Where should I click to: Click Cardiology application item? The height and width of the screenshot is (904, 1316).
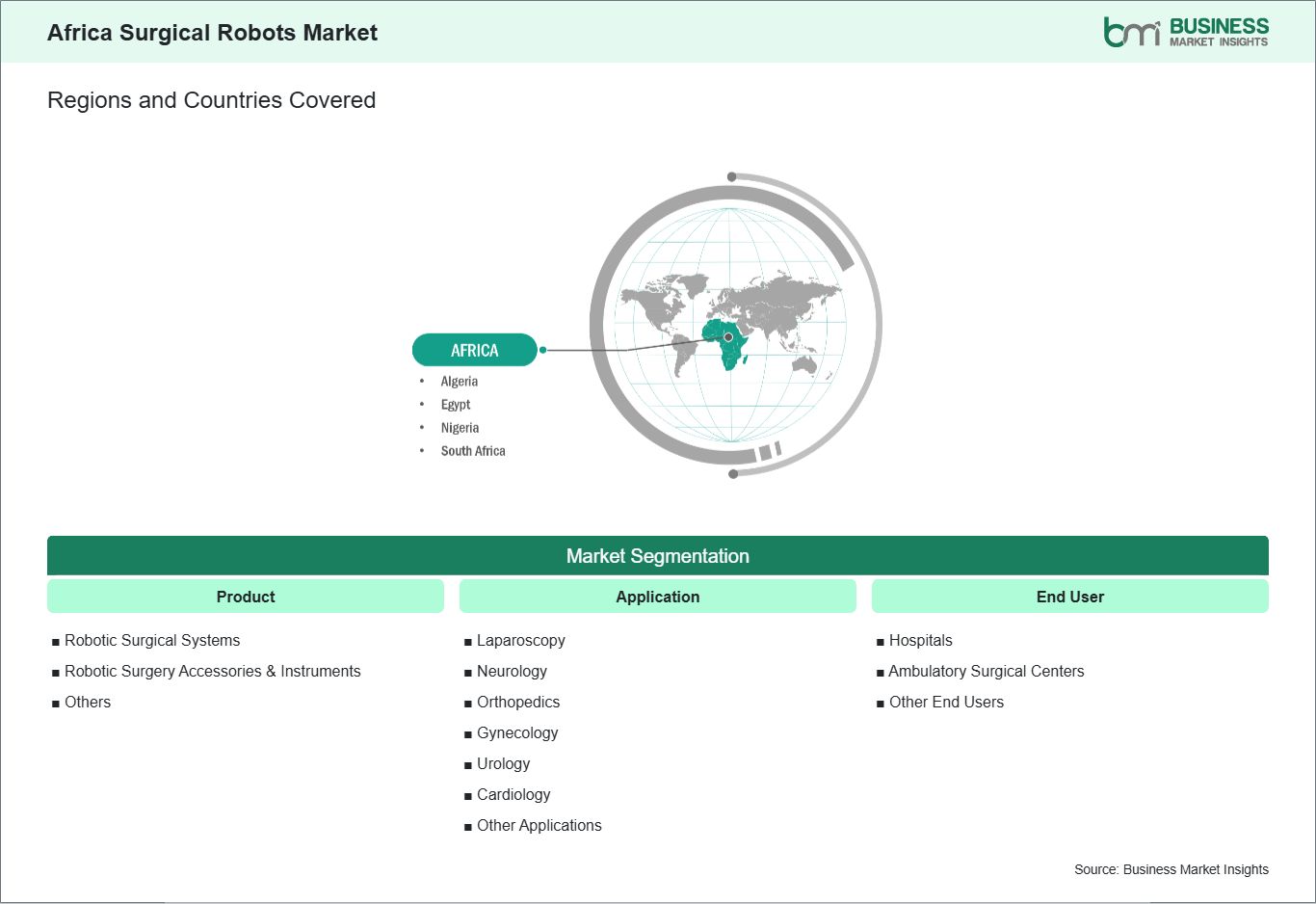coord(513,795)
